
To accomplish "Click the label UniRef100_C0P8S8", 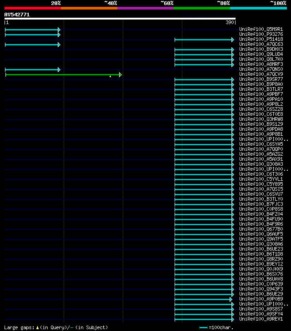I will pyautogui.click(x=261, y=209).
